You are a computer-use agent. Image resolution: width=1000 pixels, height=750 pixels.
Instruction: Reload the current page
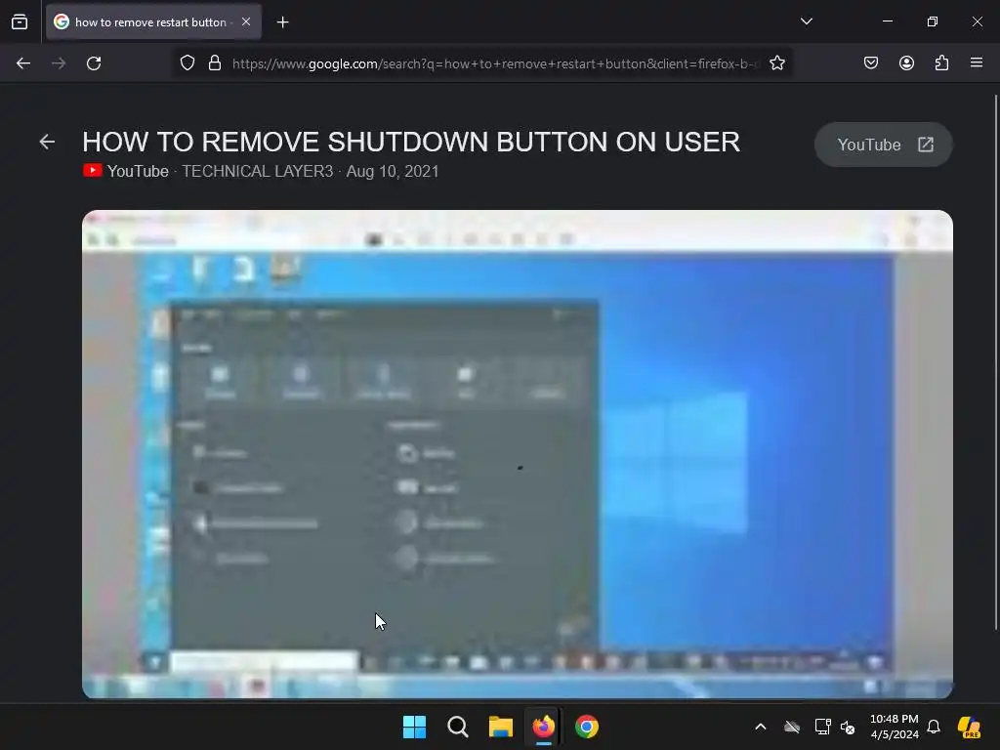pos(94,63)
